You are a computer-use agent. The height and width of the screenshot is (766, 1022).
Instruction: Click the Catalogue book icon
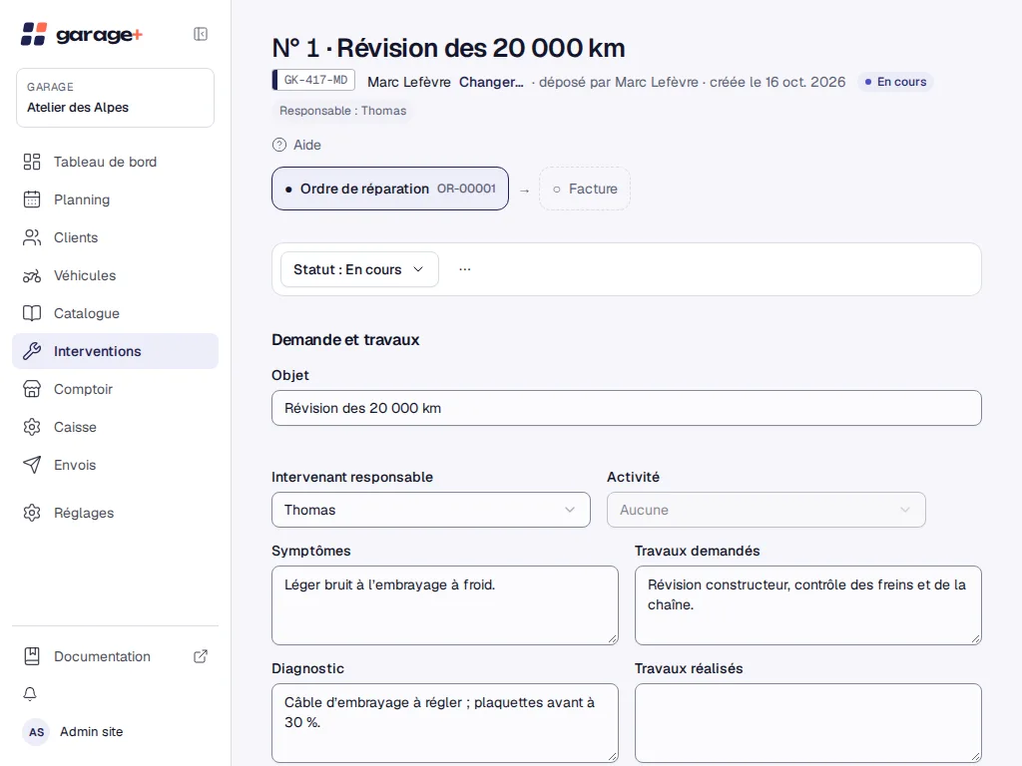pyautogui.click(x=32, y=313)
